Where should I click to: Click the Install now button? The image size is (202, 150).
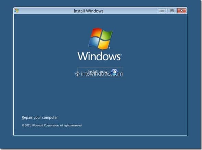[100, 72]
